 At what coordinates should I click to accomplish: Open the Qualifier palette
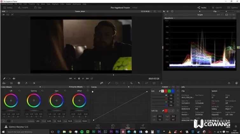click(x=109, y=83)
